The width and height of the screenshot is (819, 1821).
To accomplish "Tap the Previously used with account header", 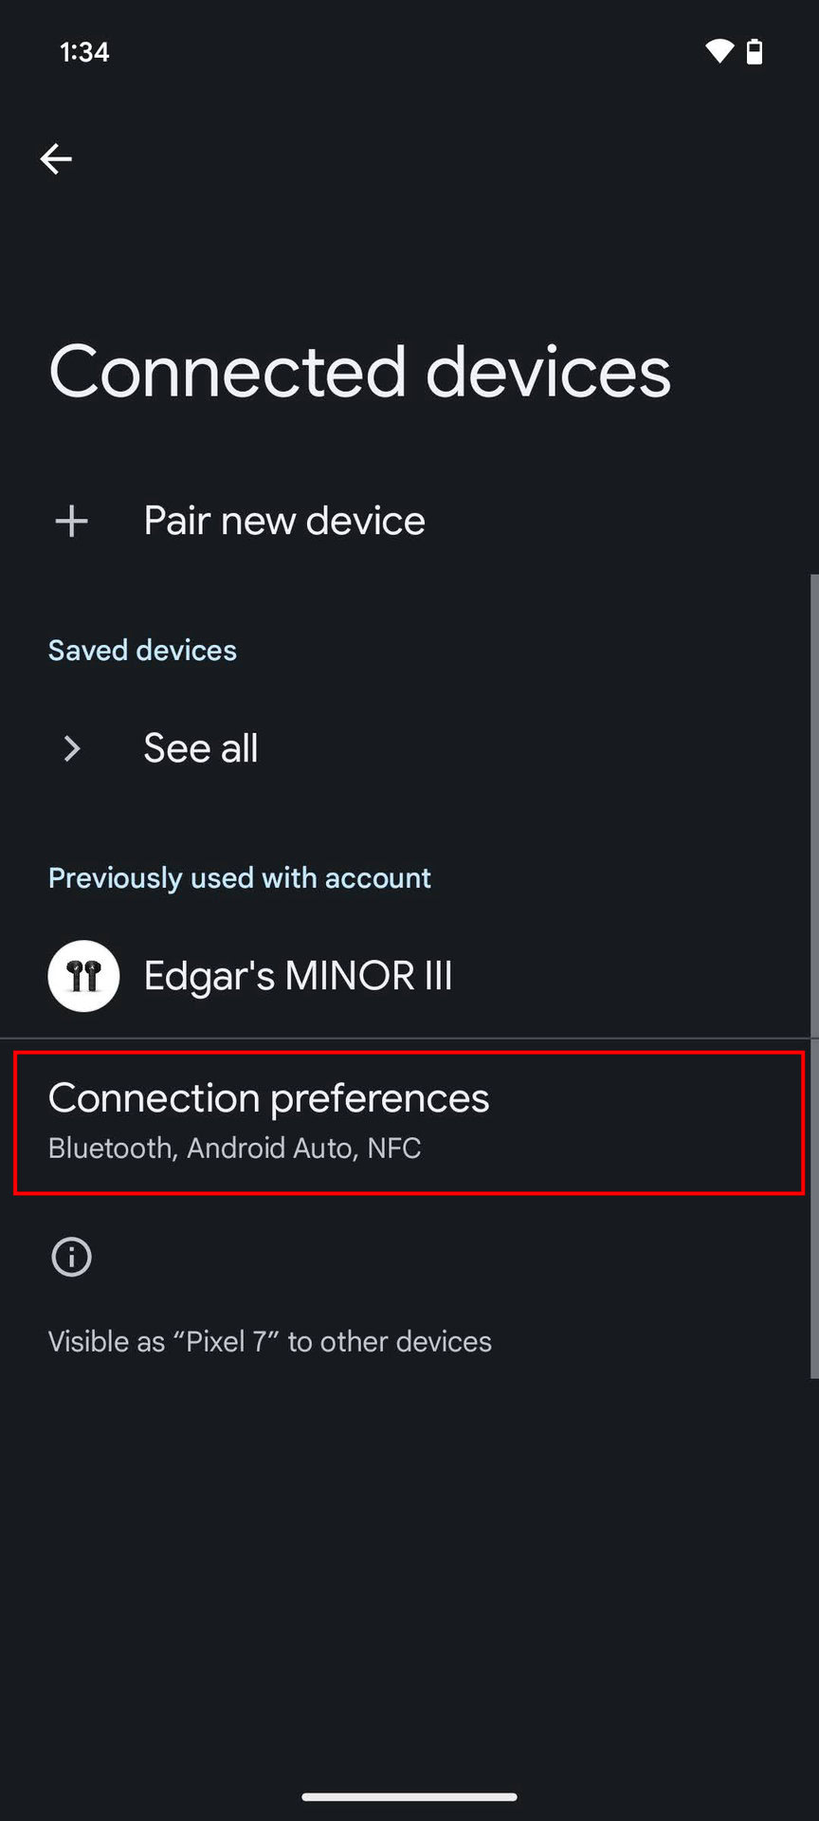I will coord(239,878).
